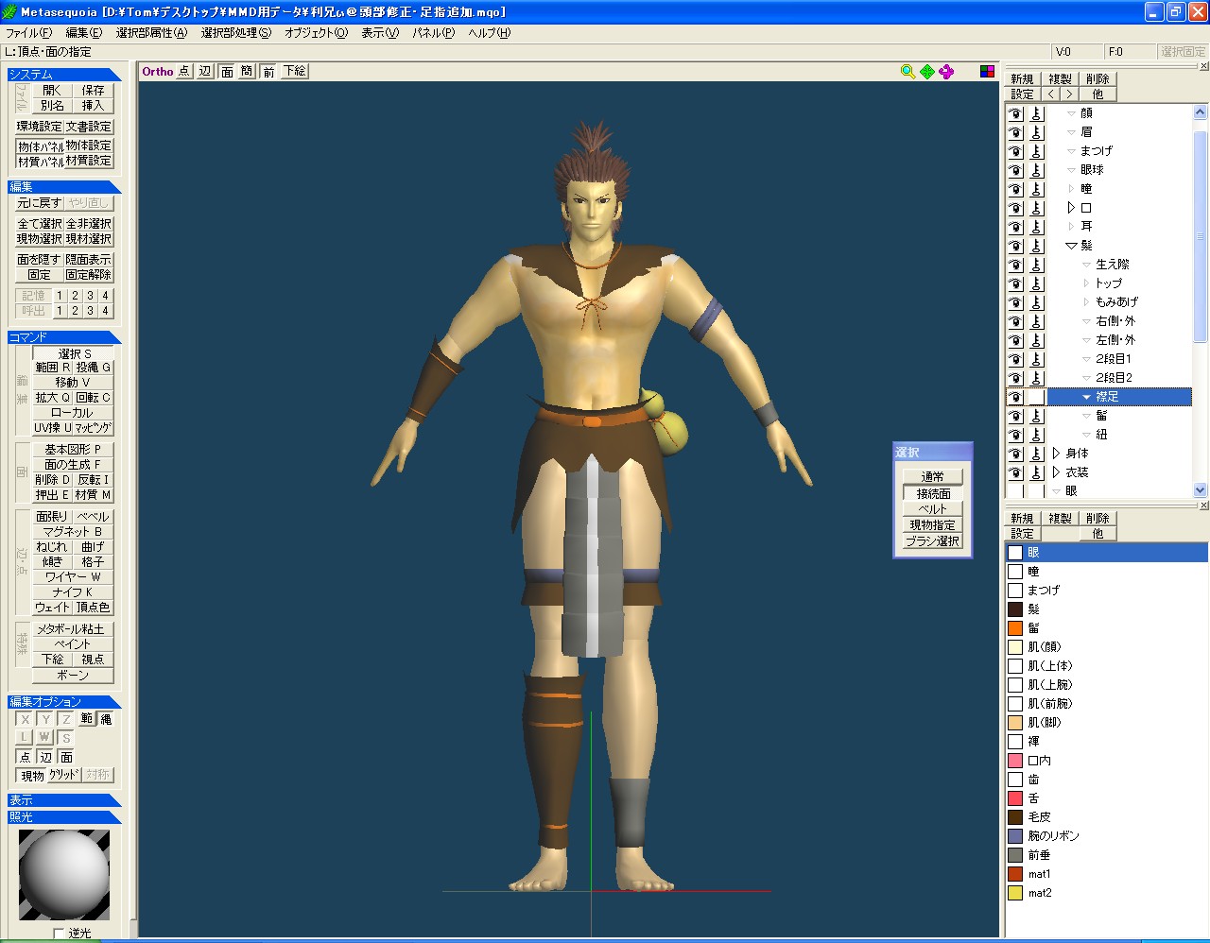The height and width of the screenshot is (943, 1210).
Task: Toggle the lock icon for 髷 object
Action: (1037, 416)
